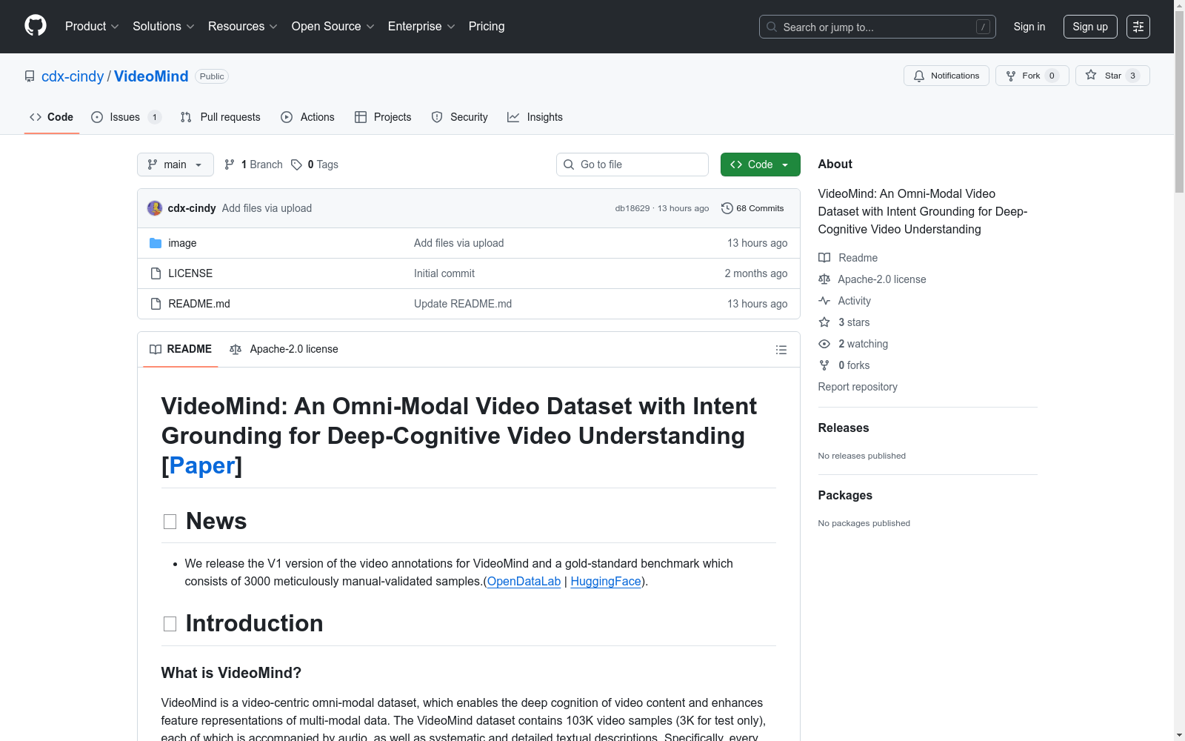Open the cdx-cindy owner profile link
Viewport: 1185px width, 741px height.
[73, 76]
